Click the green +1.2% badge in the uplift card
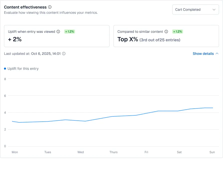The height and width of the screenshot is (193, 223). (69, 32)
